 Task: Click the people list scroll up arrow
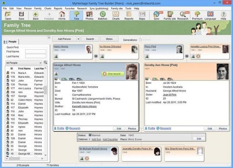(46, 68)
